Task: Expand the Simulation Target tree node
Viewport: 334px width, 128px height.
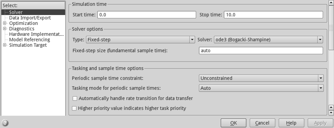Action: tap(5, 45)
